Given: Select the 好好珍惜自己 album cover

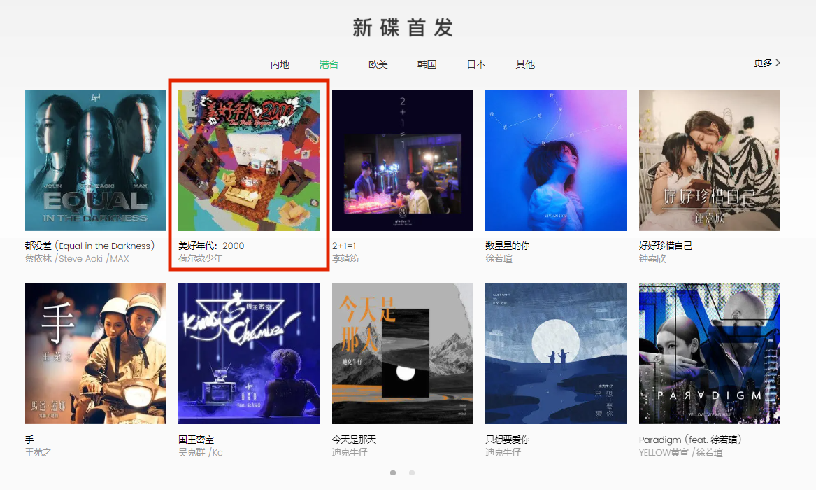Looking at the screenshot, I should coord(709,160).
